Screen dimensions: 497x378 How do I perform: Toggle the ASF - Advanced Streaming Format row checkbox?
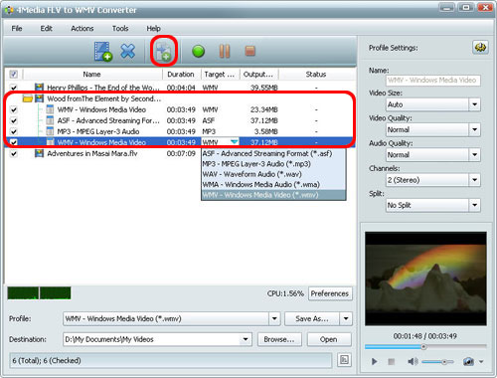14,120
